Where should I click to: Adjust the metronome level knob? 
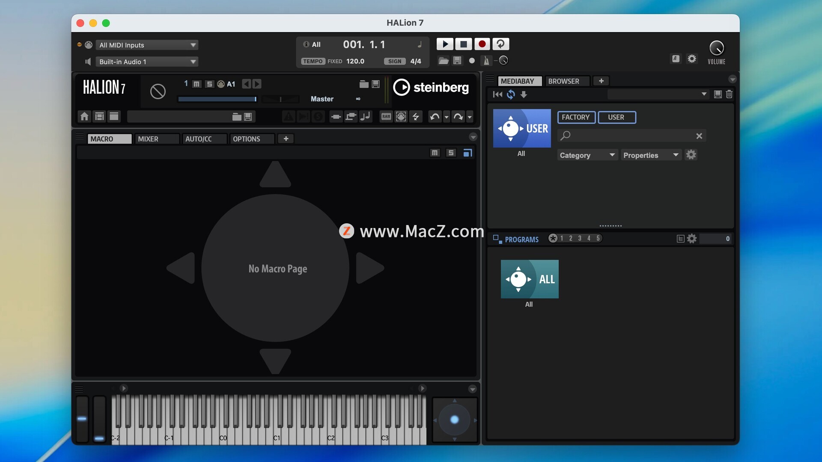click(x=503, y=60)
